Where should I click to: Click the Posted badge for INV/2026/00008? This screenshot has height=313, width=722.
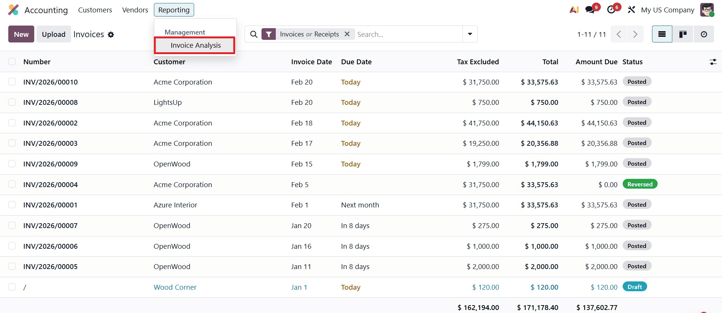pyautogui.click(x=637, y=102)
